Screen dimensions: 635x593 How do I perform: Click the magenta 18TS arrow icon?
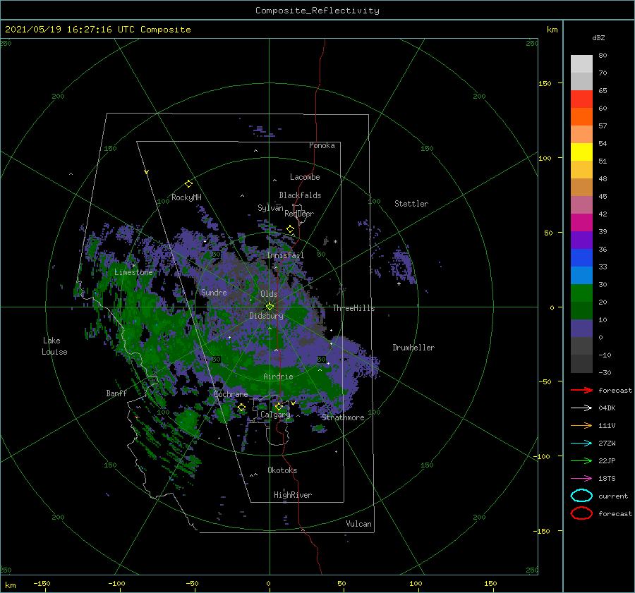[581, 479]
